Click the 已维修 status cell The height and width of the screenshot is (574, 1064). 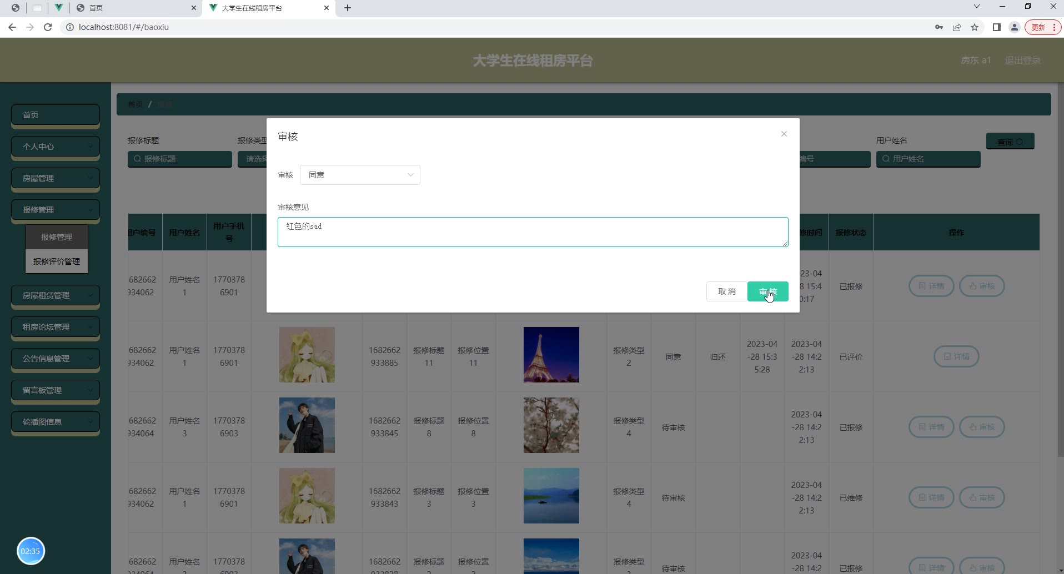851,498
